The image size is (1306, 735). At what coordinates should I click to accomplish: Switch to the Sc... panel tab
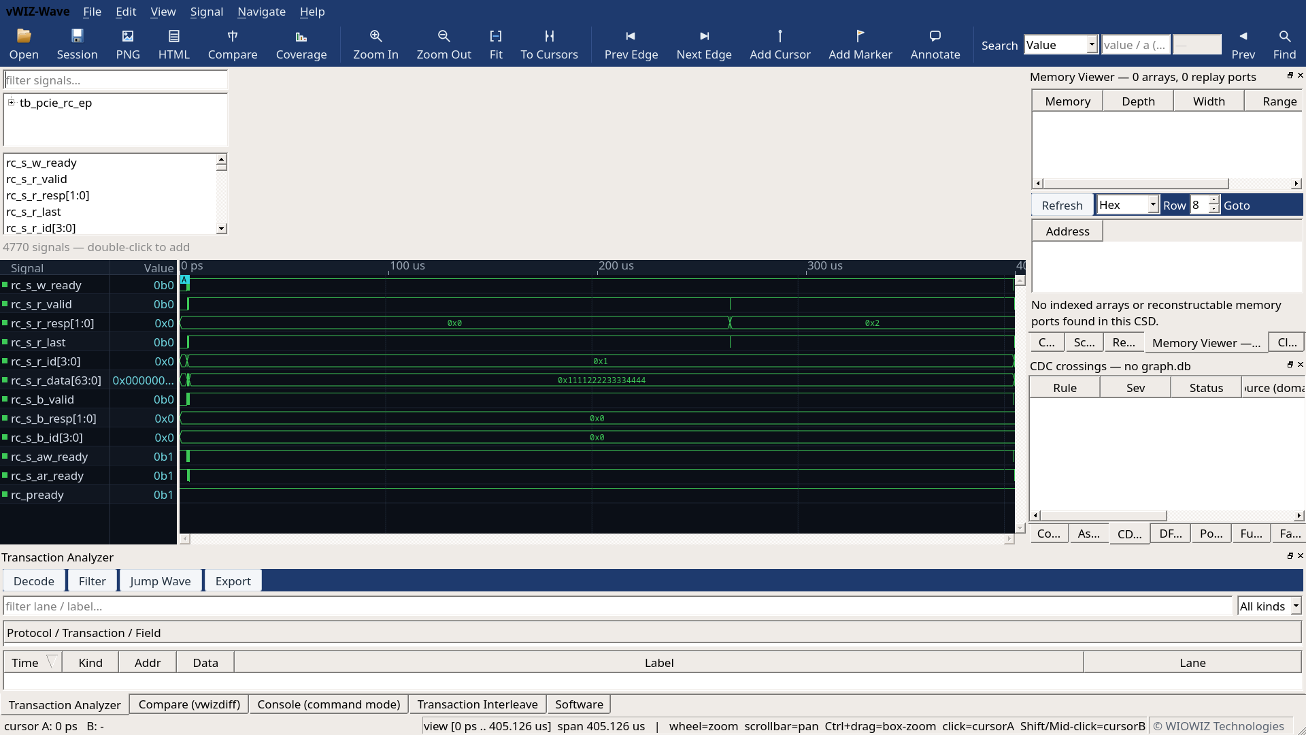(x=1084, y=342)
